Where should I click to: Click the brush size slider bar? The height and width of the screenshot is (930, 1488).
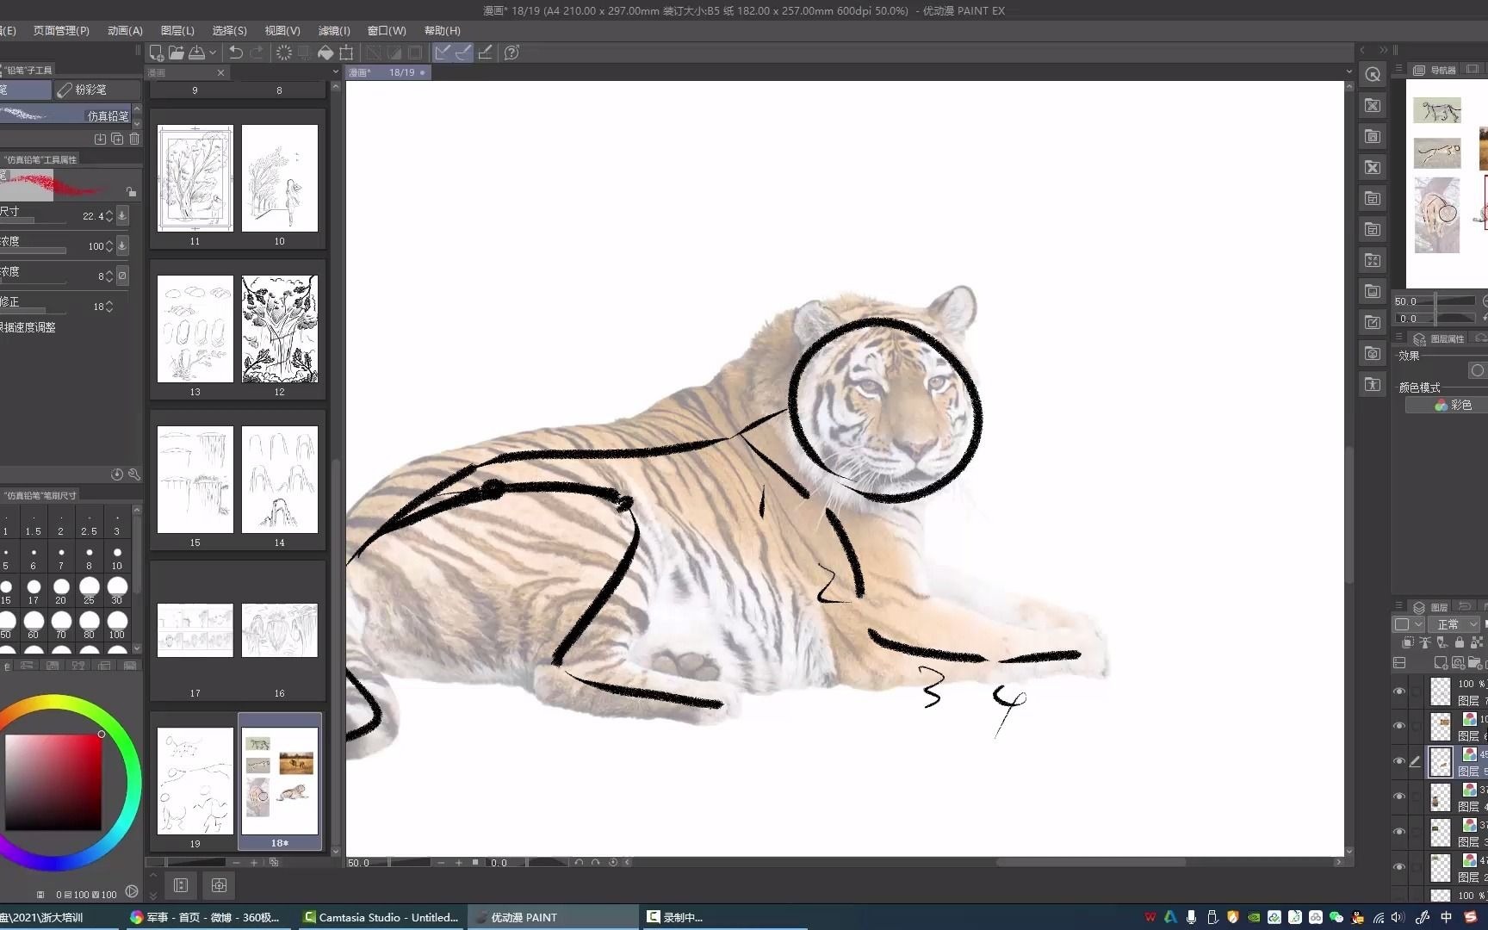click(33, 221)
